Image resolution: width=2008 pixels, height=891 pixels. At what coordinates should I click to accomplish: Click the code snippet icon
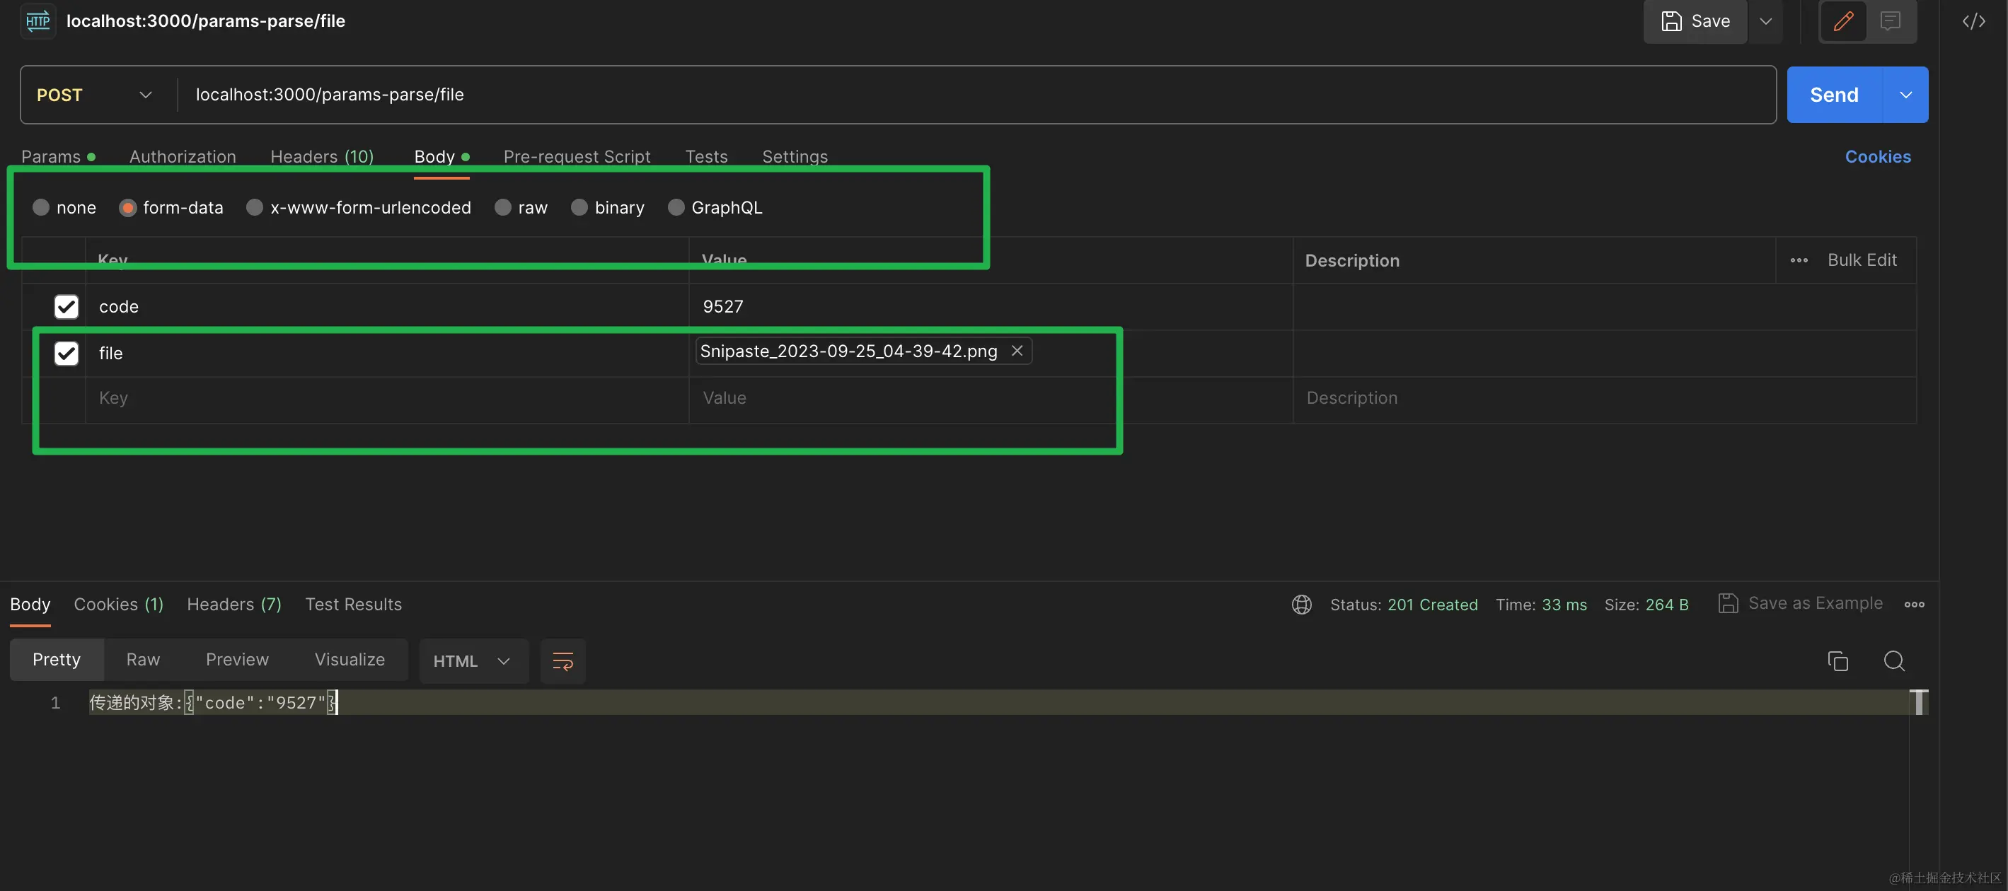(1973, 22)
